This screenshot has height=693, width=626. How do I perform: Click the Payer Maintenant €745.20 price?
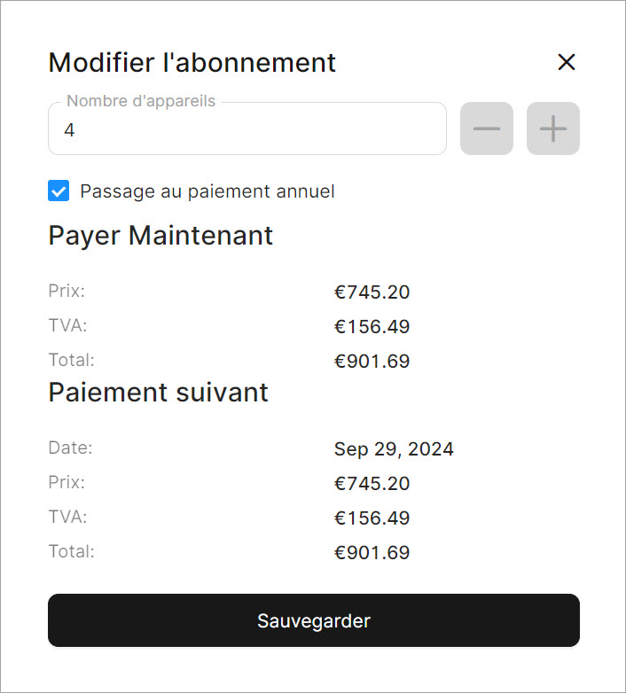(x=372, y=292)
